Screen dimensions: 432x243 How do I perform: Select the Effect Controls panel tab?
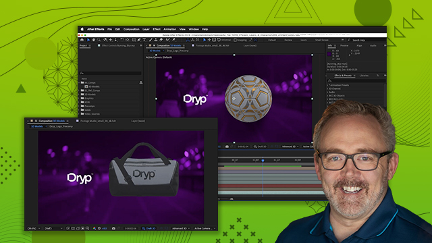[x=118, y=45]
